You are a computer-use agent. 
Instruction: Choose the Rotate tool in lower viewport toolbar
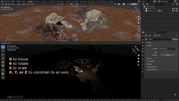[3, 58]
